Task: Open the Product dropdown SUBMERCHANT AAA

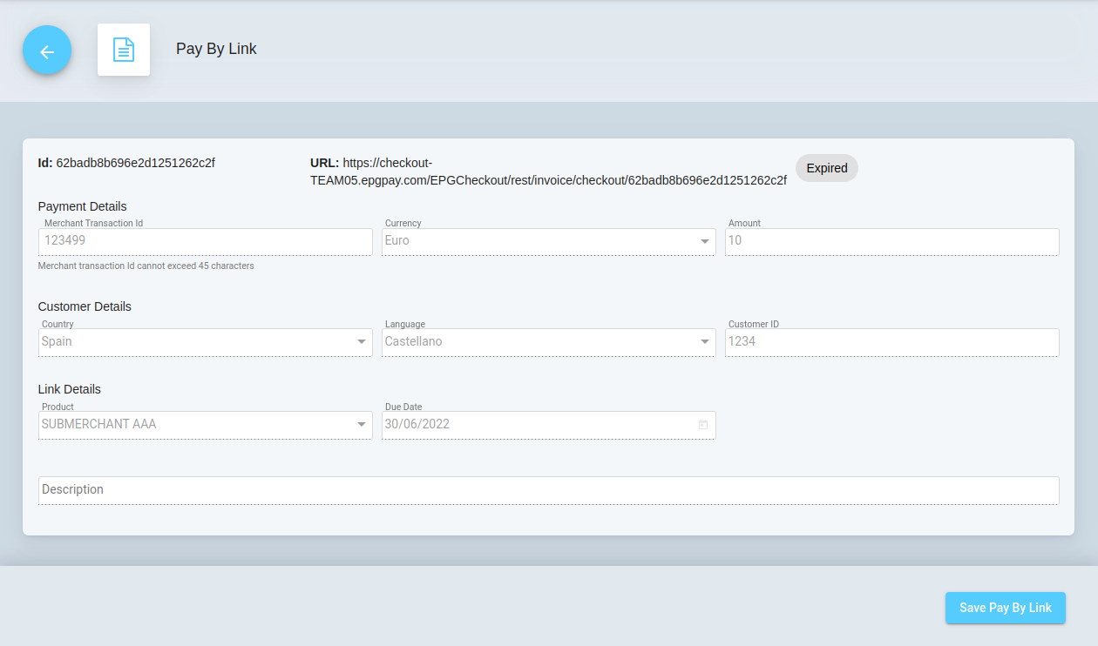Action: [362, 425]
